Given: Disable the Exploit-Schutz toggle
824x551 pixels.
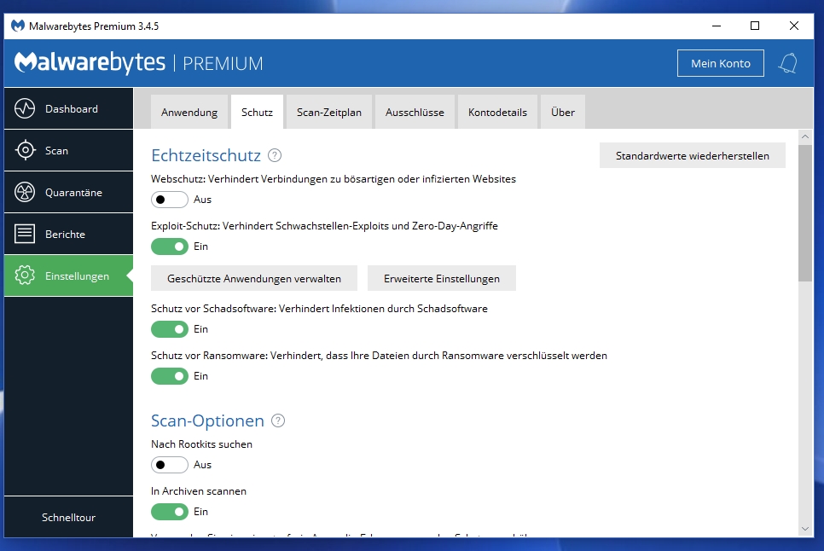Looking at the screenshot, I should (x=169, y=246).
